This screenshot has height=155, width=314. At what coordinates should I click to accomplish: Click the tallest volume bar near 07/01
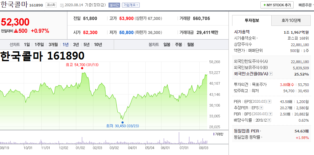[179, 138]
